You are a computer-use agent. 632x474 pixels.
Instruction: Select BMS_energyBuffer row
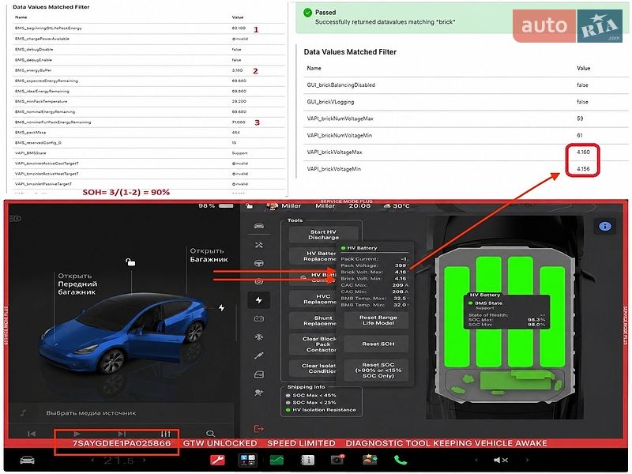tap(149, 70)
